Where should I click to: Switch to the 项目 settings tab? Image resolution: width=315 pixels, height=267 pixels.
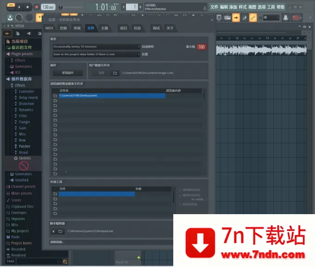click(x=123, y=28)
